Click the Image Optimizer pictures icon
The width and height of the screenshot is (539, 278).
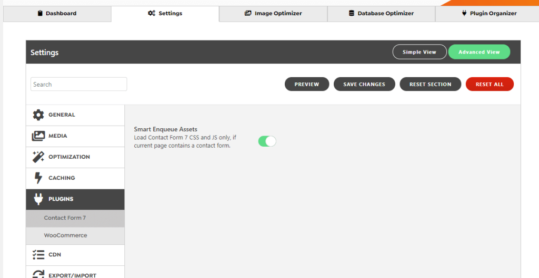[x=248, y=13]
